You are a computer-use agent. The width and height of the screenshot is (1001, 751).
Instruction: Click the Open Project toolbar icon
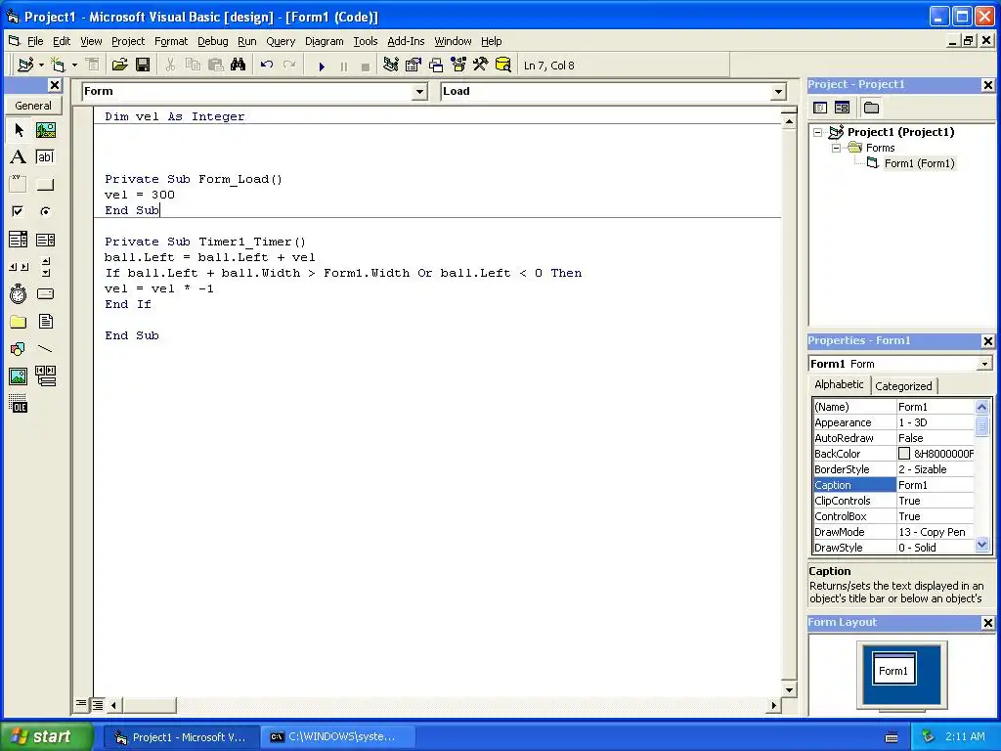pos(119,65)
